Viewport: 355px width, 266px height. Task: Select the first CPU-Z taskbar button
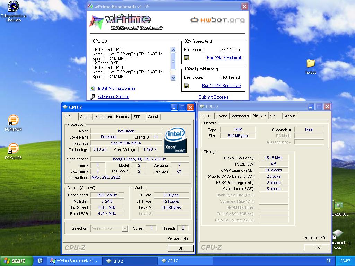130,261
